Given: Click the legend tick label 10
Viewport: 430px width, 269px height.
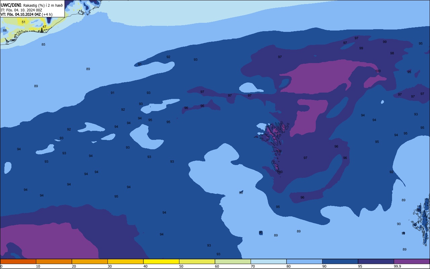Looking at the screenshot, I should tap(38, 266).
